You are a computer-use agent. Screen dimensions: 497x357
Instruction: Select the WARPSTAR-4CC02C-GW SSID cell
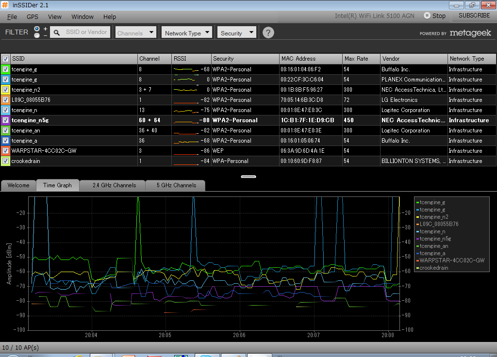pyautogui.click(x=44, y=151)
